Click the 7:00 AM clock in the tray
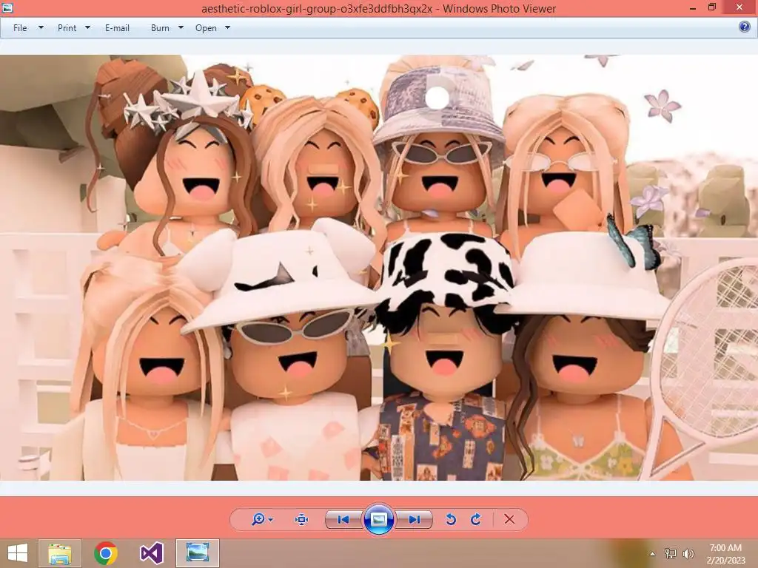 coord(725,548)
